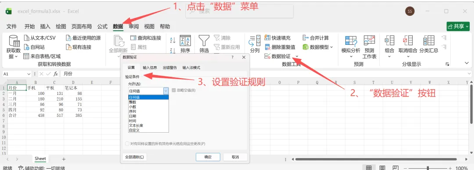This screenshot has height=170, width=474.
Task: Toggle 忽略空值(B) checkbox in dialog
Action: [x=173, y=90]
